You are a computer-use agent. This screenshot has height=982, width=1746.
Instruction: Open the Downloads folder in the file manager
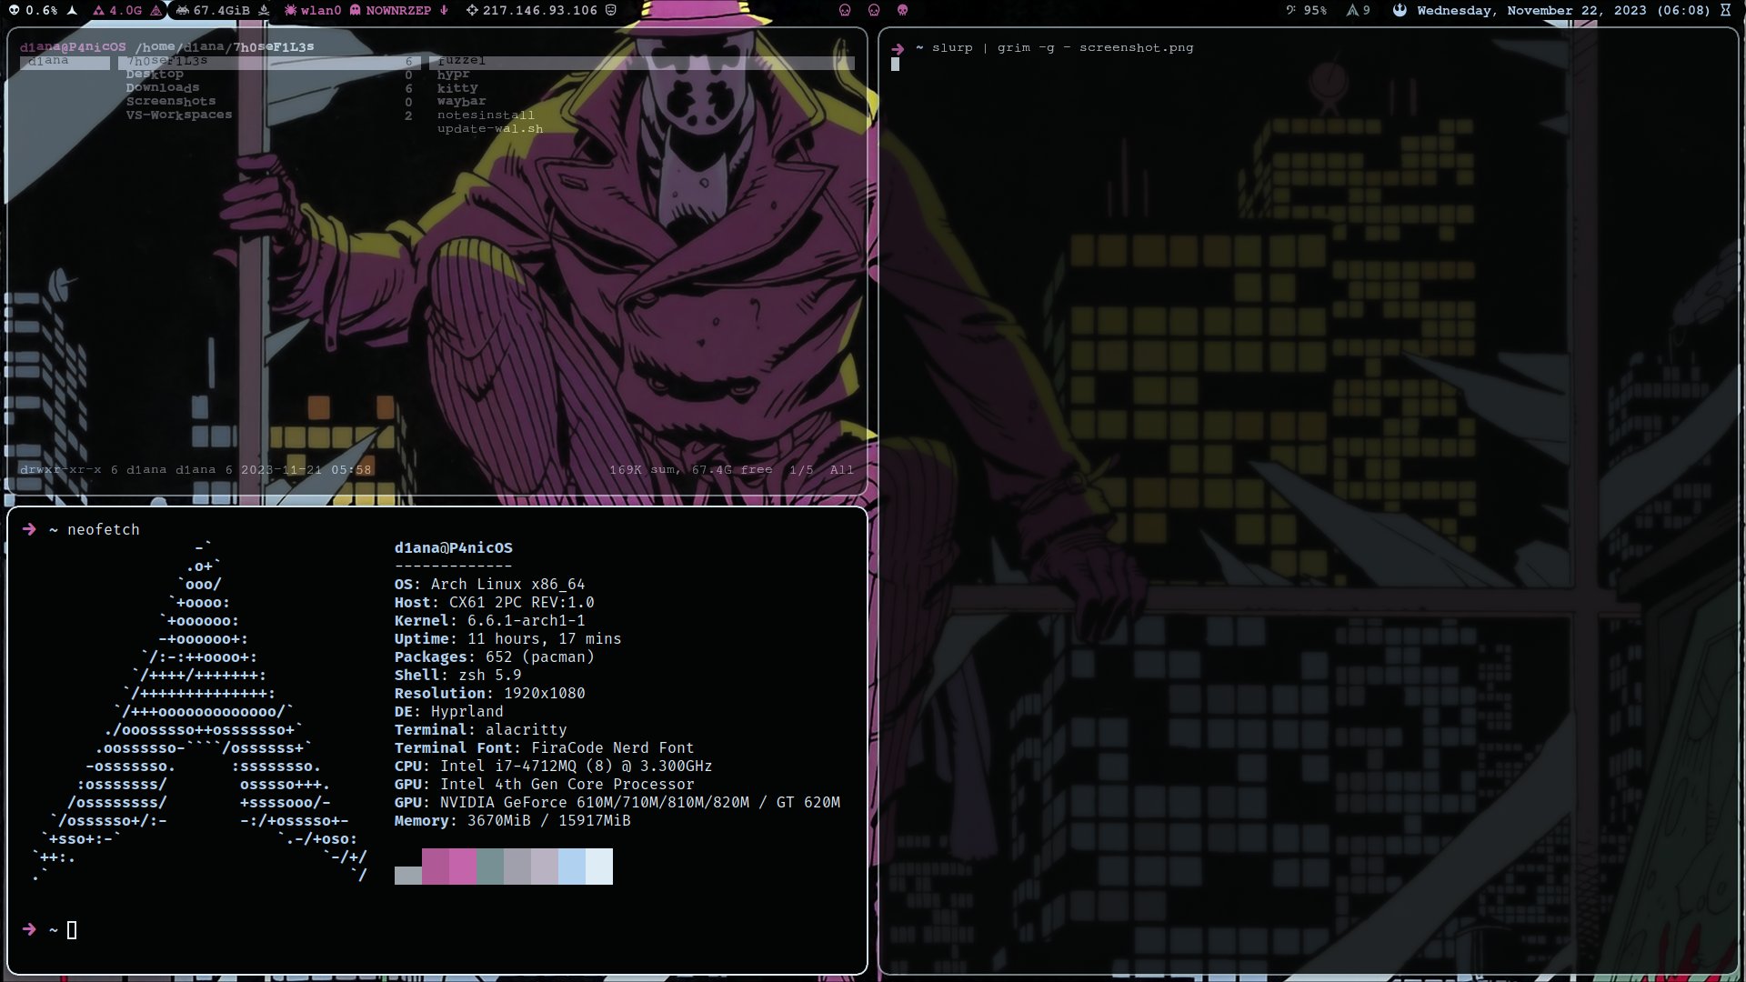162,87
